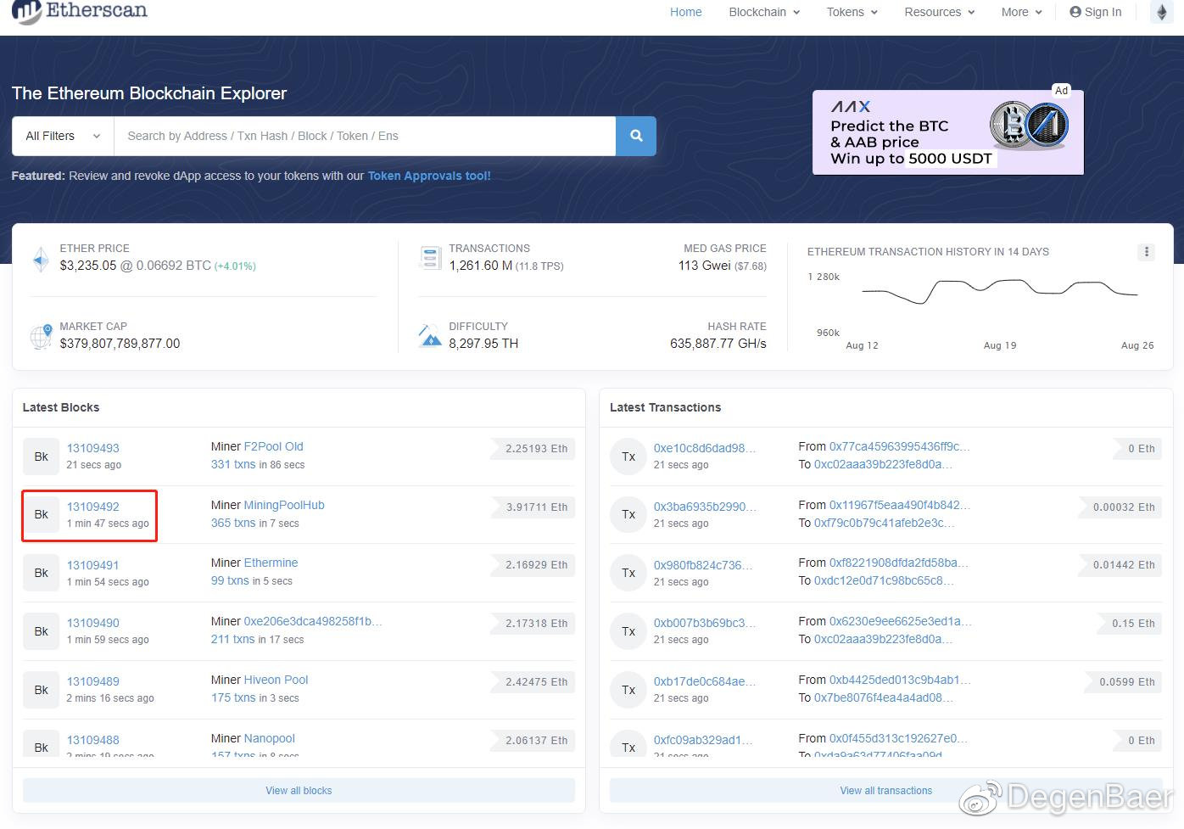Viewport: 1184px width, 829px height.
Task: Click Sign In
Action: [x=1096, y=12]
